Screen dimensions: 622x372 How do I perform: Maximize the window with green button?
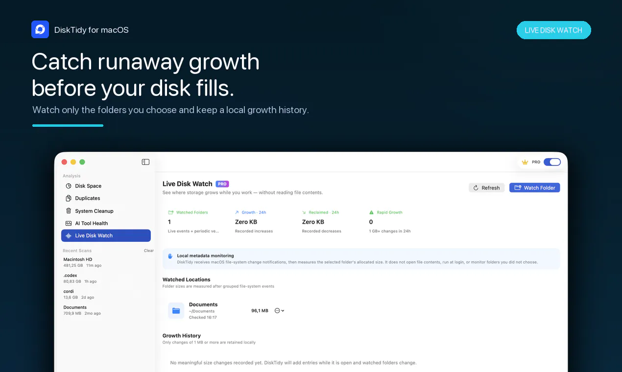(82, 162)
